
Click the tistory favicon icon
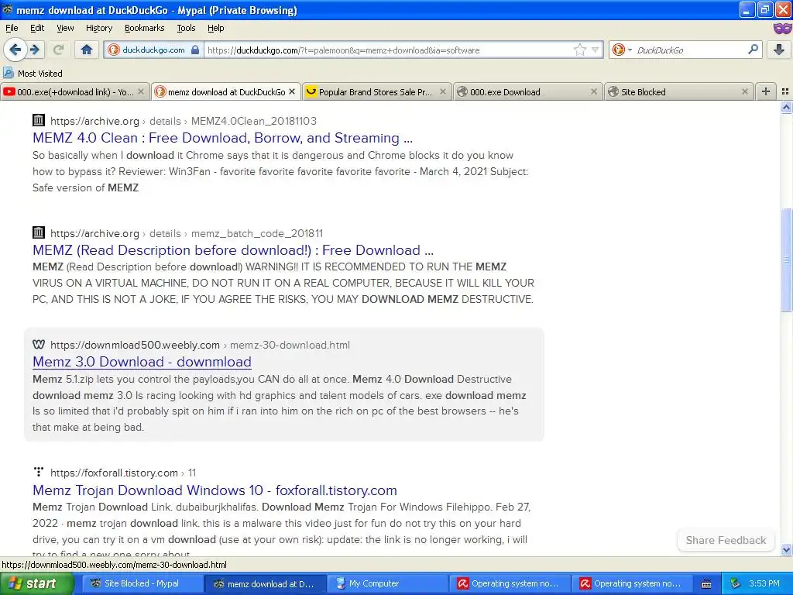click(39, 472)
